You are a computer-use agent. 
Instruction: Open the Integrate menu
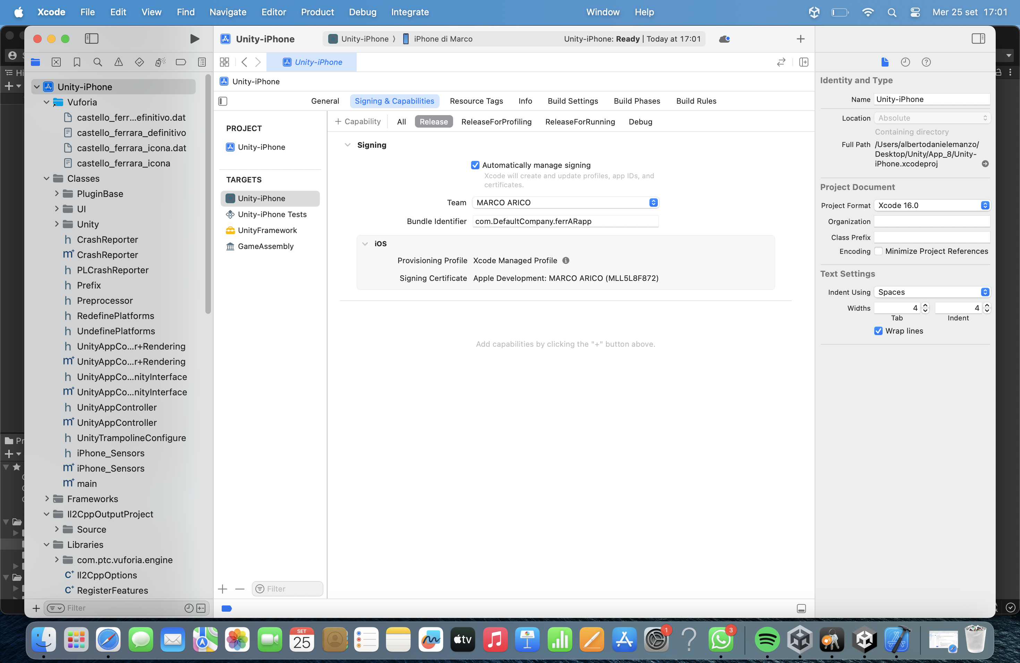coord(410,12)
